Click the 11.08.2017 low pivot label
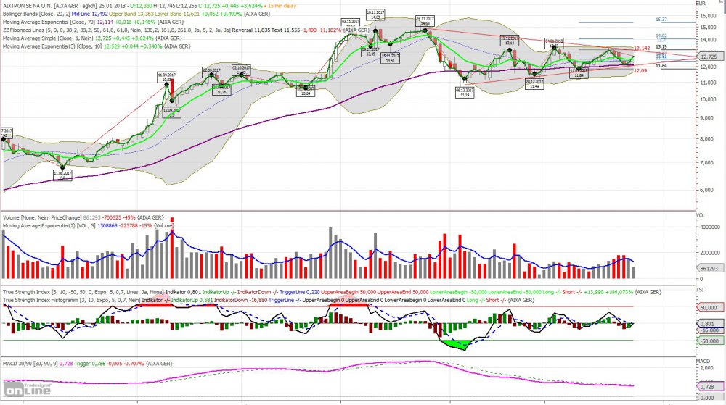Image resolution: width=726 pixels, height=405 pixels. point(62,175)
